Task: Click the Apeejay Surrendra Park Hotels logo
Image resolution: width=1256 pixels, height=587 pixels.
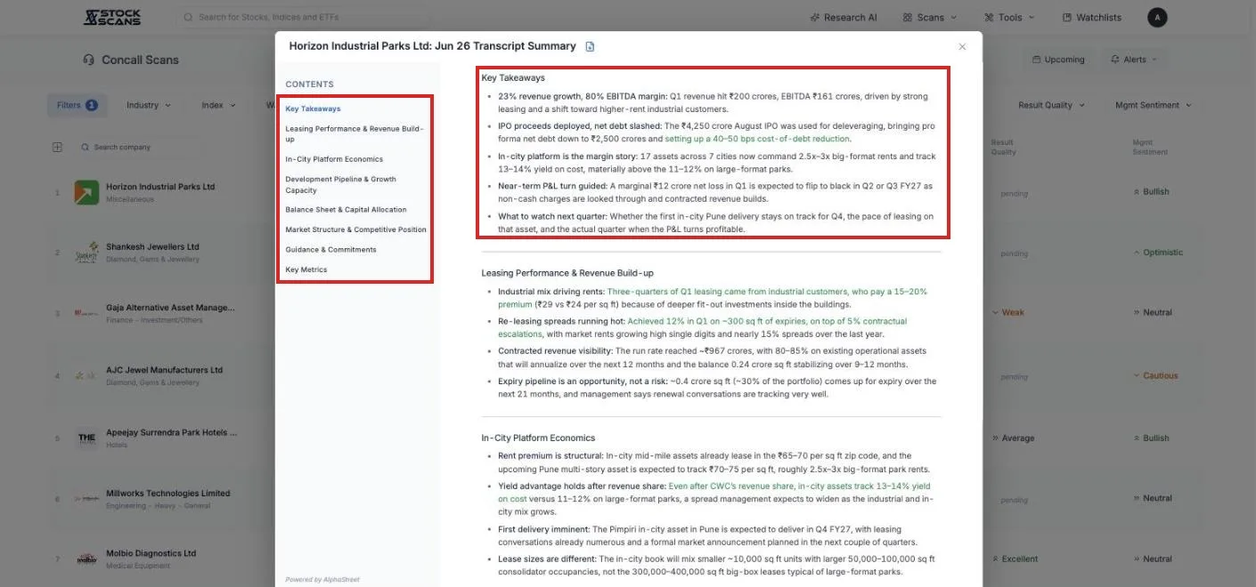Action: point(86,438)
